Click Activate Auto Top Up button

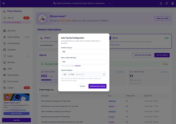pyautogui.click(x=97, y=86)
